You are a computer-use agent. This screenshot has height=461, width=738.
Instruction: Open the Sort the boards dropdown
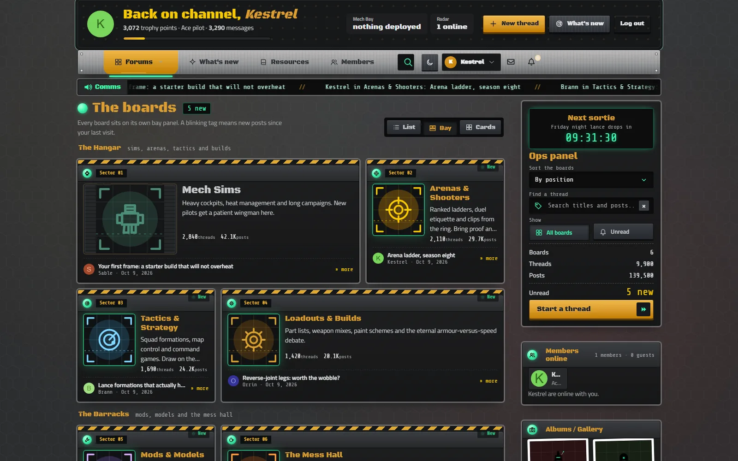[x=591, y=180]
